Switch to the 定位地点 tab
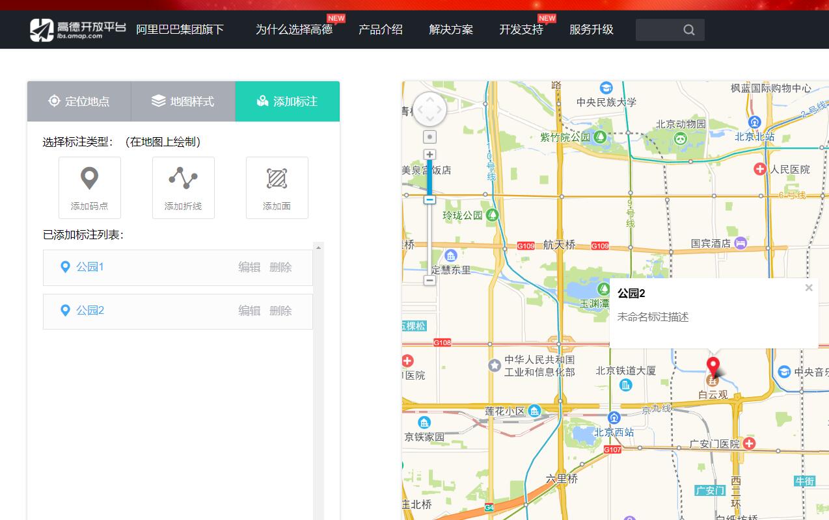Image resolution: width=829 pixels, height=520 pixels. pos(79,101)
